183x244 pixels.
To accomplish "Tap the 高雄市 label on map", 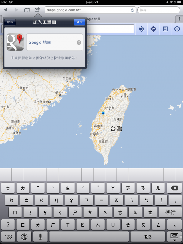I will coord(103,141).
